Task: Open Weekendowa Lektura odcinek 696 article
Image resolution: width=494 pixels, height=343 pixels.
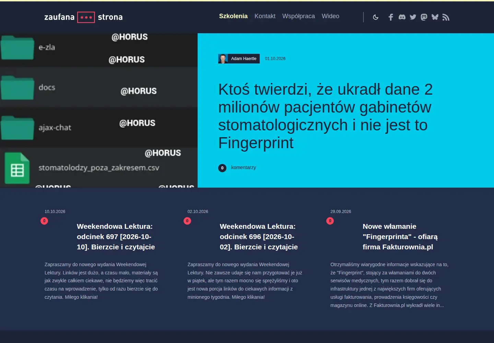Action: pyautogui.click(x=259, y=237)
